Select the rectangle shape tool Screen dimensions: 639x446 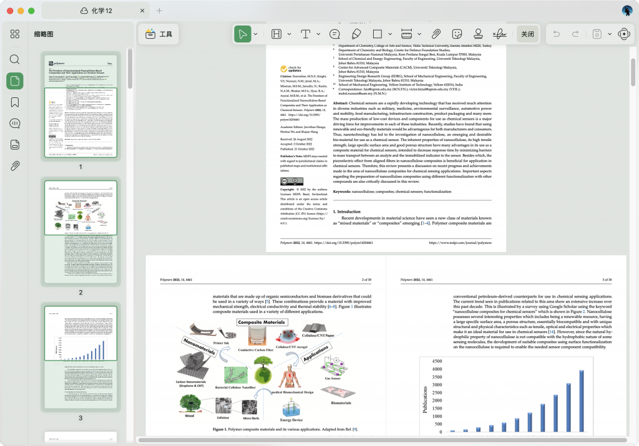378,34
